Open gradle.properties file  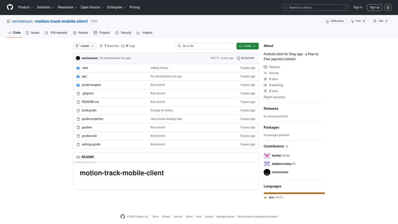pyautogui.click(x=92, y=119)
